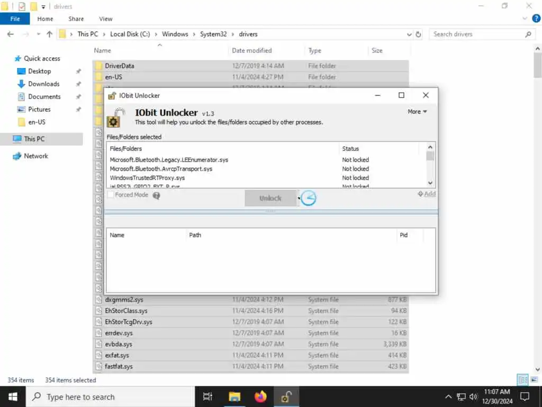542x407 pixels.
Task: Open the Home ribbon tab
Action: [46, 19]
